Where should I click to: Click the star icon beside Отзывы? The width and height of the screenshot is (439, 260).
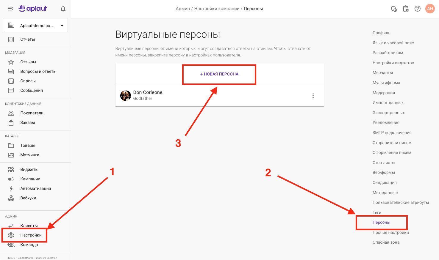click(11, 62)
